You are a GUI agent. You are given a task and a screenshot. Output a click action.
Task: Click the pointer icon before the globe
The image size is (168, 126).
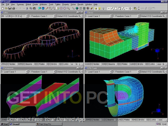[73, 8]
